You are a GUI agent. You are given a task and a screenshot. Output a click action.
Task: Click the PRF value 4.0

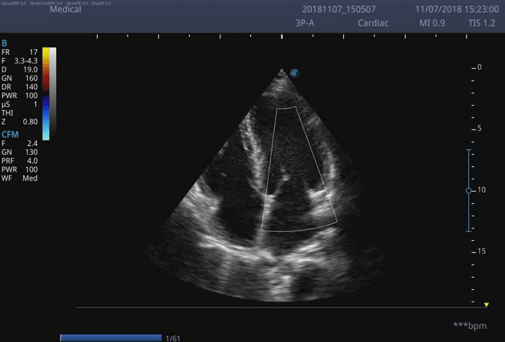[x=32, y=161]
